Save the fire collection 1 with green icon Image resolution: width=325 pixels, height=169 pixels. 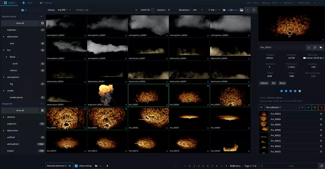315,107
